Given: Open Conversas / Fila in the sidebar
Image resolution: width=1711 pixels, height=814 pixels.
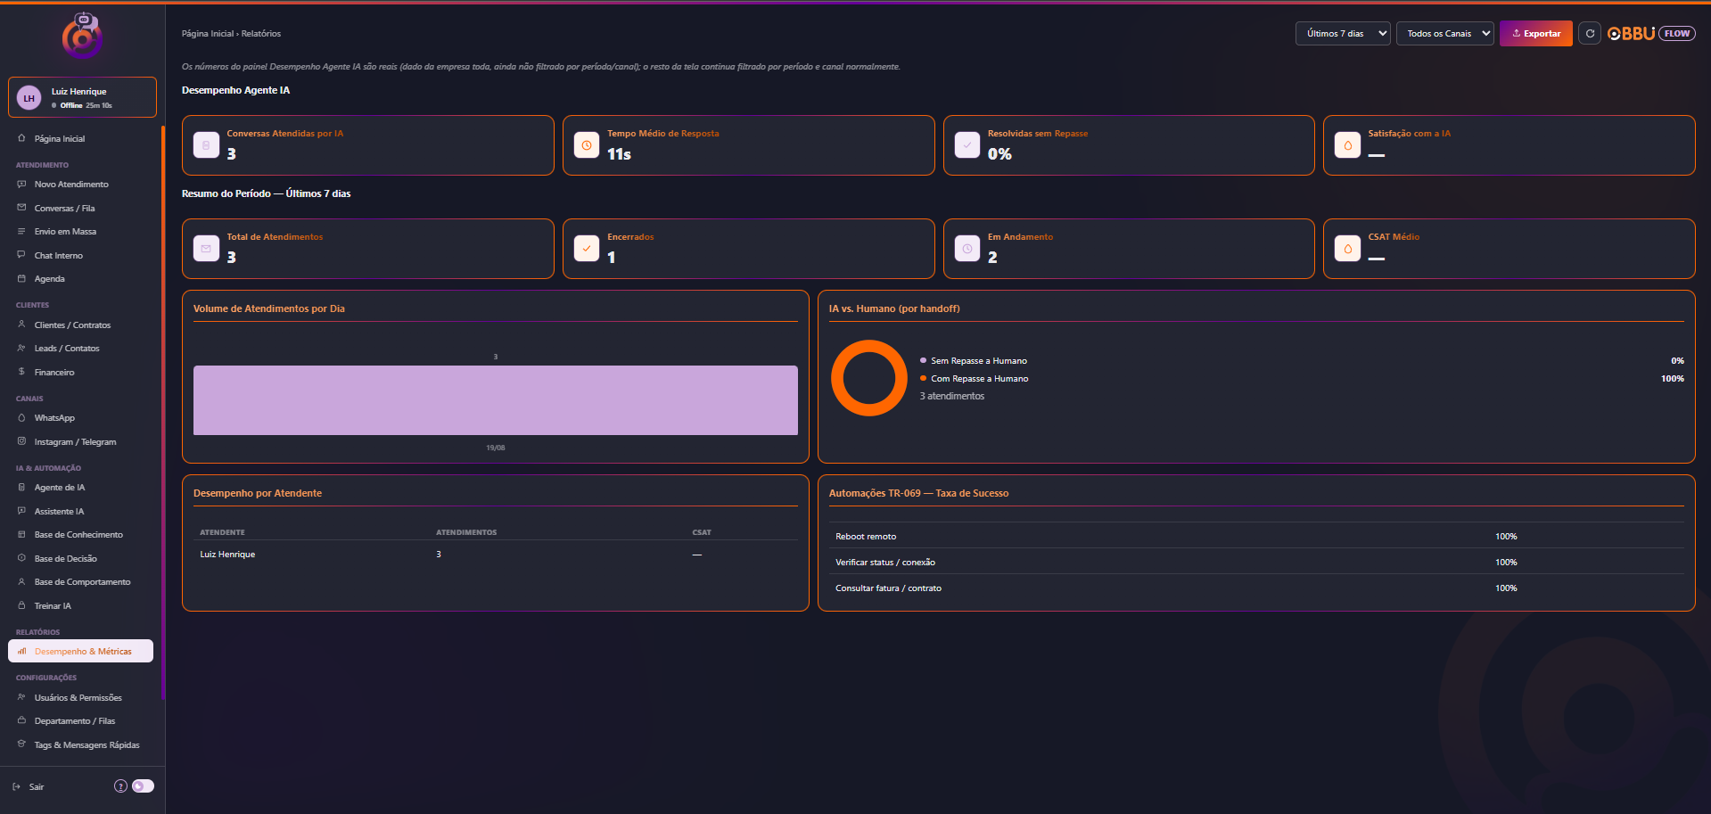Looking at the screenshot, I should [x=80, y=209].
